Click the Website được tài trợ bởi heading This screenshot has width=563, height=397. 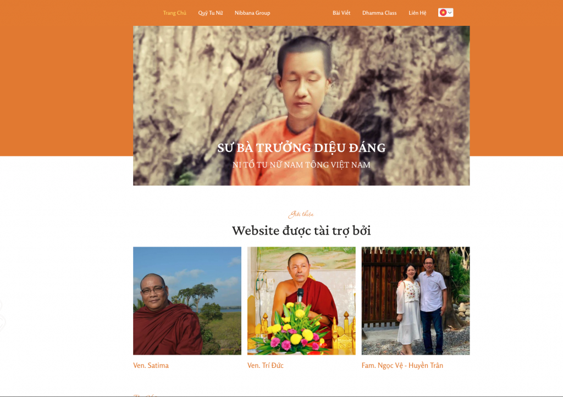pos(301,231)
